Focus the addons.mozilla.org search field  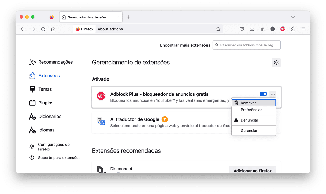(x=247, y=45)
